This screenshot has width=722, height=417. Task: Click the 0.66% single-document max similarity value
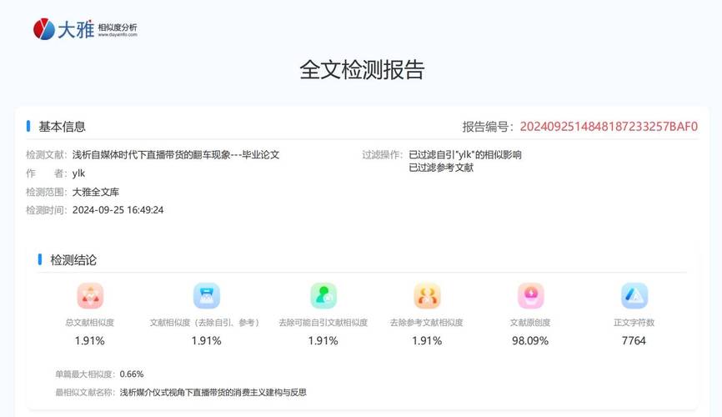pos(132,374)
